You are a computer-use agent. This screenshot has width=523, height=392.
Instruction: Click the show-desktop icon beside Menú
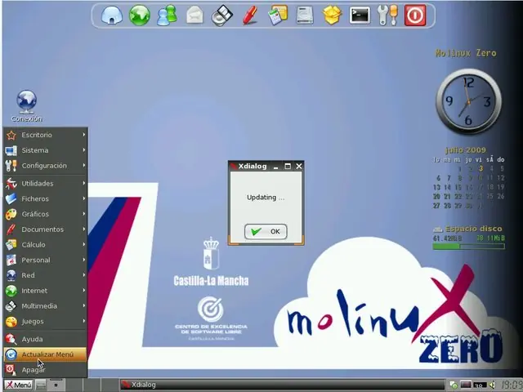tap(41, 385)
